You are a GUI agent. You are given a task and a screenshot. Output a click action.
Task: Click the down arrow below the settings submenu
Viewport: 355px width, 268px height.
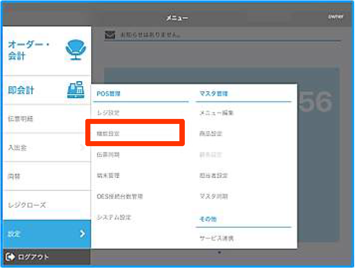coord(219,253)
